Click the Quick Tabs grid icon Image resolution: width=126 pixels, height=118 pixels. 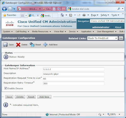pos(22,16)
